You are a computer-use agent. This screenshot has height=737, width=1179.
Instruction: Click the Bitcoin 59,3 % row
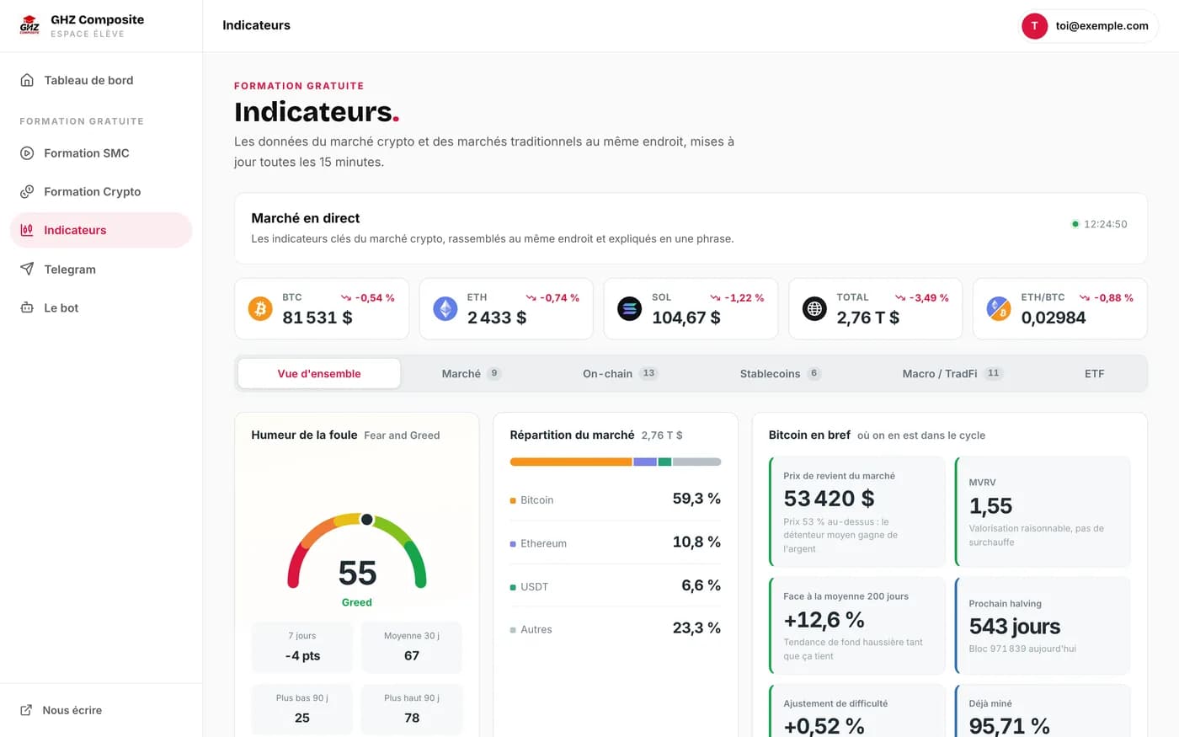click(x=616, y=499)
